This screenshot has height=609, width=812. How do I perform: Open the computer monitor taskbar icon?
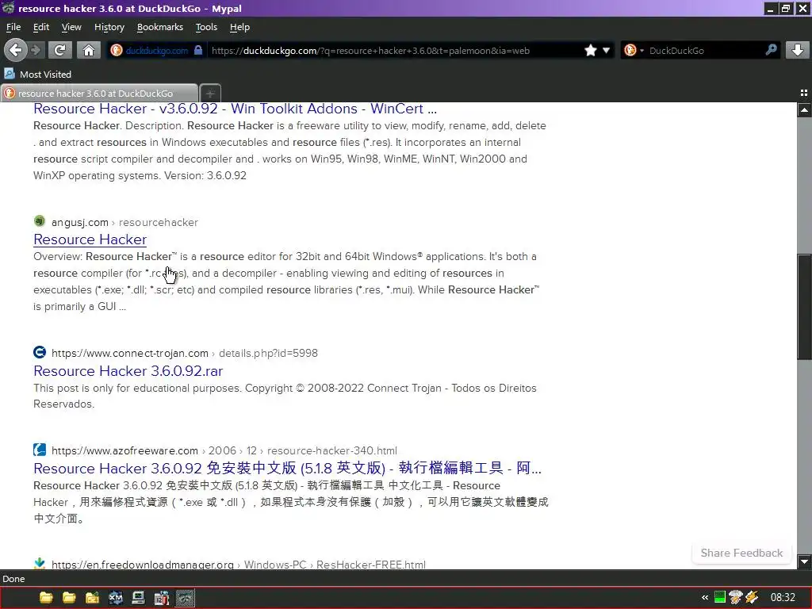click(x=138, y=598)
